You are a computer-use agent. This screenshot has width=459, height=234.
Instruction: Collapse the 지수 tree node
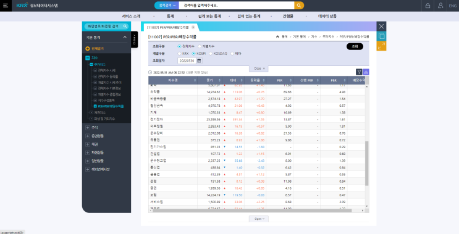pyautogui.click(x=87, y=58)
